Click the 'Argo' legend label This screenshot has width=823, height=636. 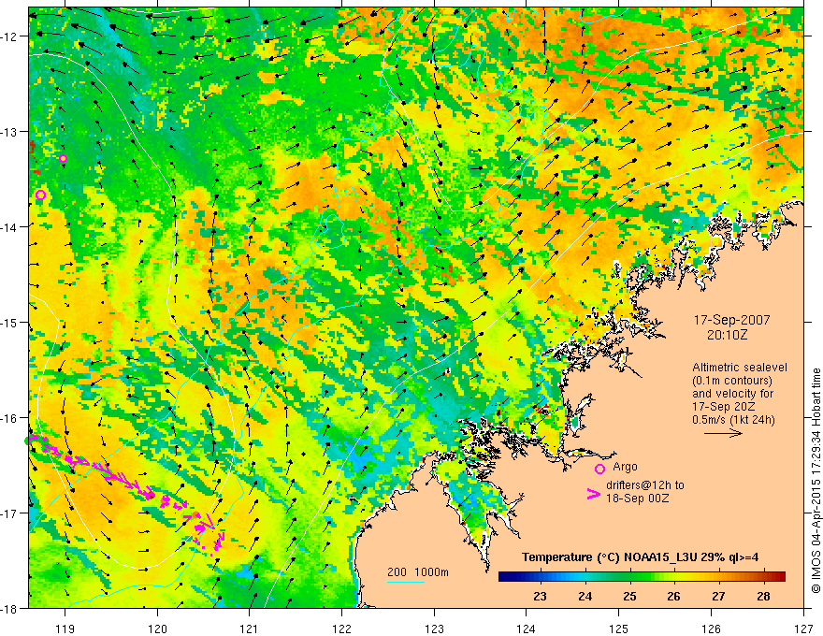coord(625,467)
